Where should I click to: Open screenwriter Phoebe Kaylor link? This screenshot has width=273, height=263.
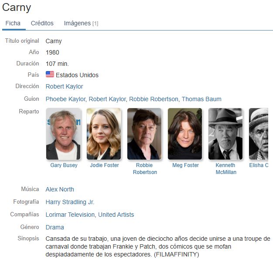65,99
